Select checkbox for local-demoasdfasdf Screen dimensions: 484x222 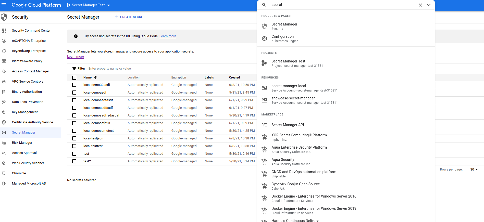74,100
